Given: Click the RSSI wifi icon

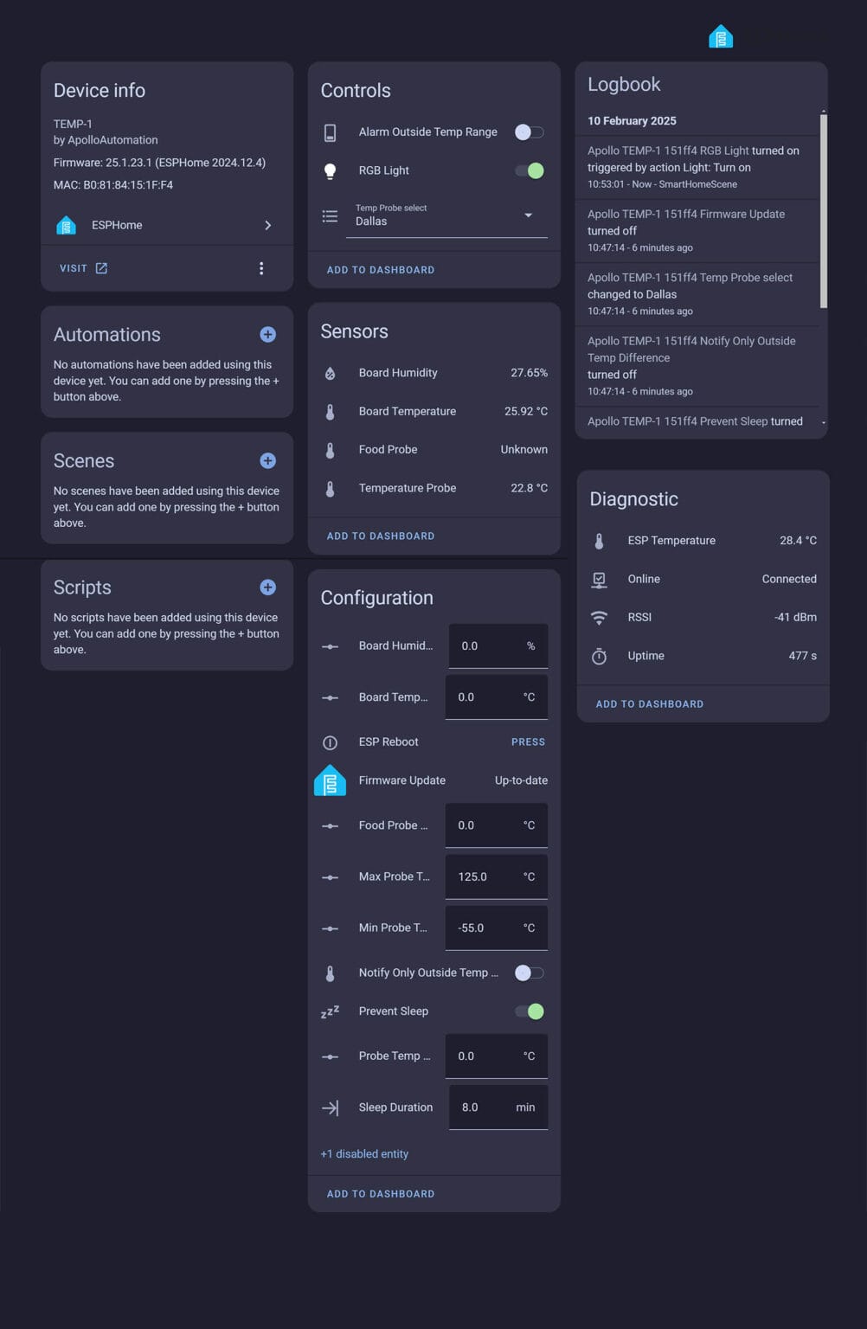Looking at the screenshot, I should (x=599, y=618).
